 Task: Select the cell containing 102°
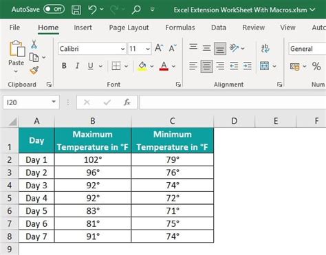93,159
